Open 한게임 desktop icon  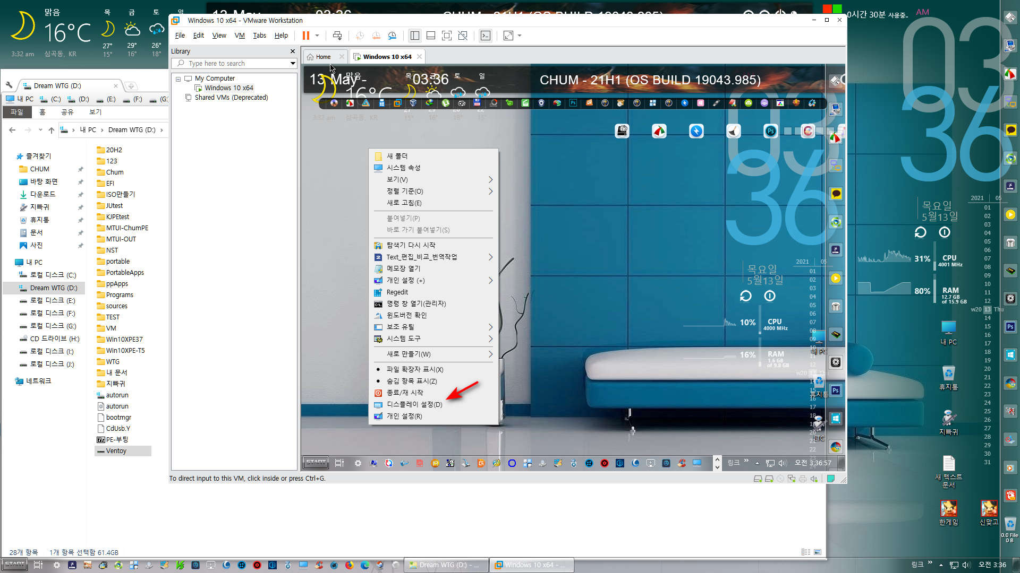[948, 513]
